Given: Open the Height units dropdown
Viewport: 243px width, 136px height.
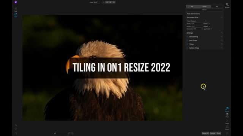Looking at the screenshot, I should tap(207, 26).
